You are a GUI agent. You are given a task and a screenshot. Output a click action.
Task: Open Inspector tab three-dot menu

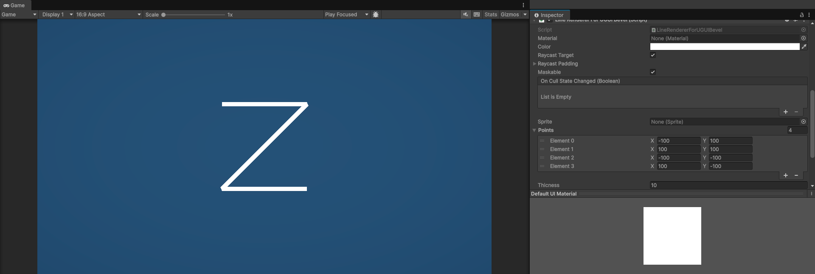(x=809, y=15)
